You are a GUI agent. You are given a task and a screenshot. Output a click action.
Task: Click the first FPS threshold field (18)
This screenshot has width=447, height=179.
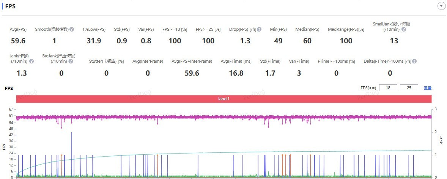[x=388, y=88]
